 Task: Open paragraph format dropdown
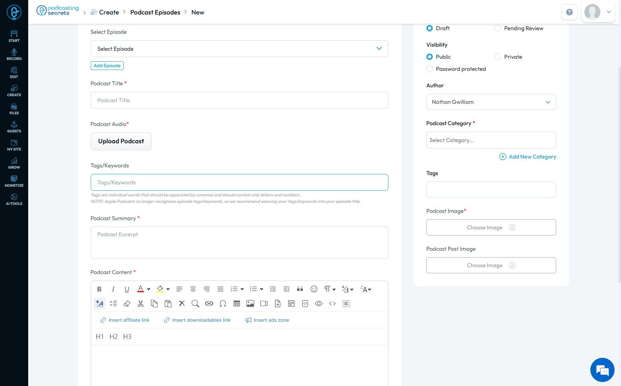pyautogui.click(x=330, y=289)
